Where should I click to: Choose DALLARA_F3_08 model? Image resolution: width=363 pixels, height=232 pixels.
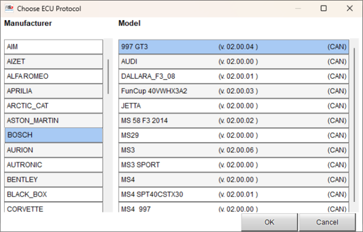234,76
